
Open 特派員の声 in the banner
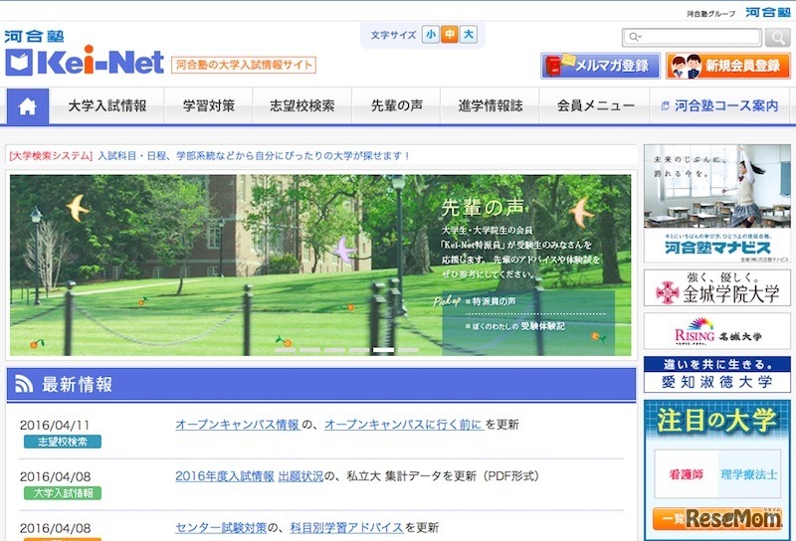coord(494,301)
